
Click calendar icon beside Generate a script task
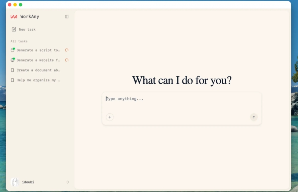(12, 50)
